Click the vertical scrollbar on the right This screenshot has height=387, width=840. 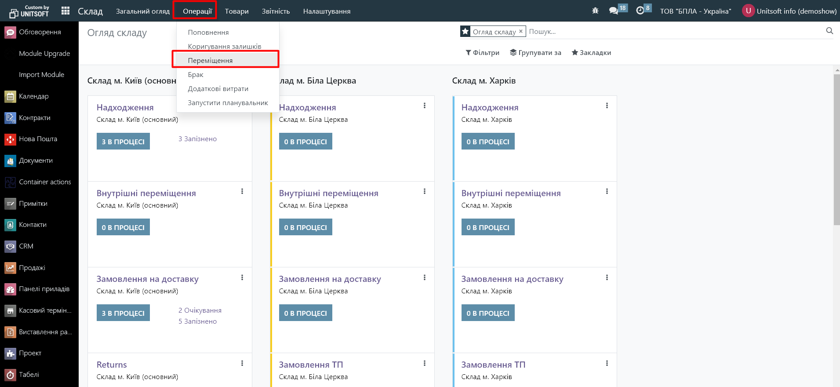click(x=836, y=150)
